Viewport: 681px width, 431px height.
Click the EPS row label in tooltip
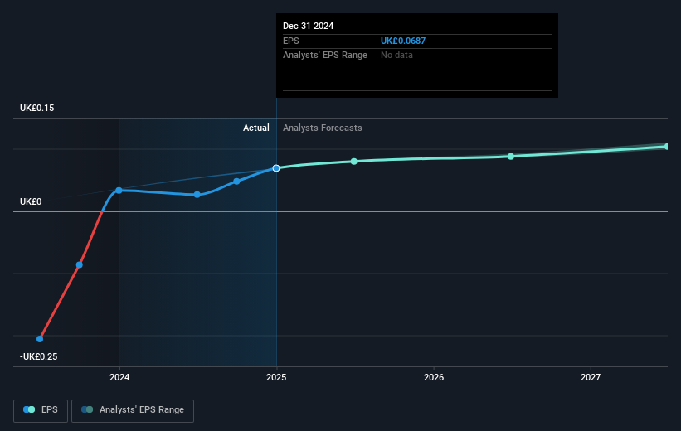[290, 41]
